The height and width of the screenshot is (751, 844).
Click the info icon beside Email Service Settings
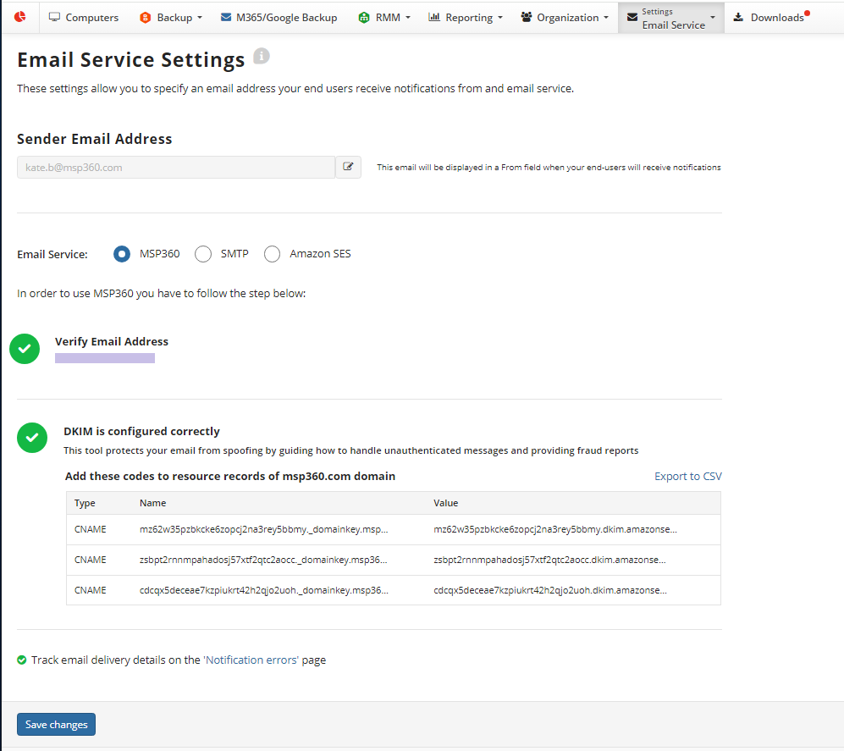point(262,55)
